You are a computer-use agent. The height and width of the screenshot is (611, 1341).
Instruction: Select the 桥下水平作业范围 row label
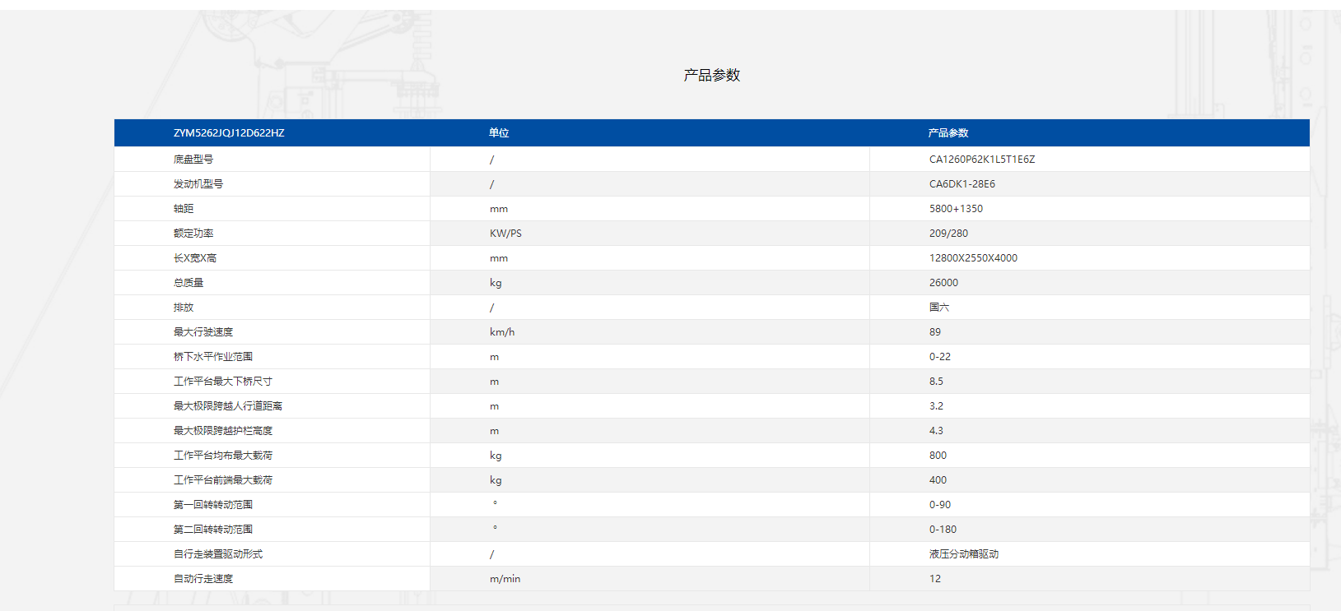(213, 357)
